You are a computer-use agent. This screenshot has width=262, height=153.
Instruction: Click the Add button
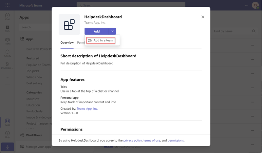point(97,31)
